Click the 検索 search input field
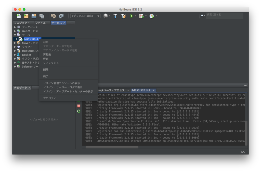This screenshot has width=261, height=172. click(x=224, y=16)
